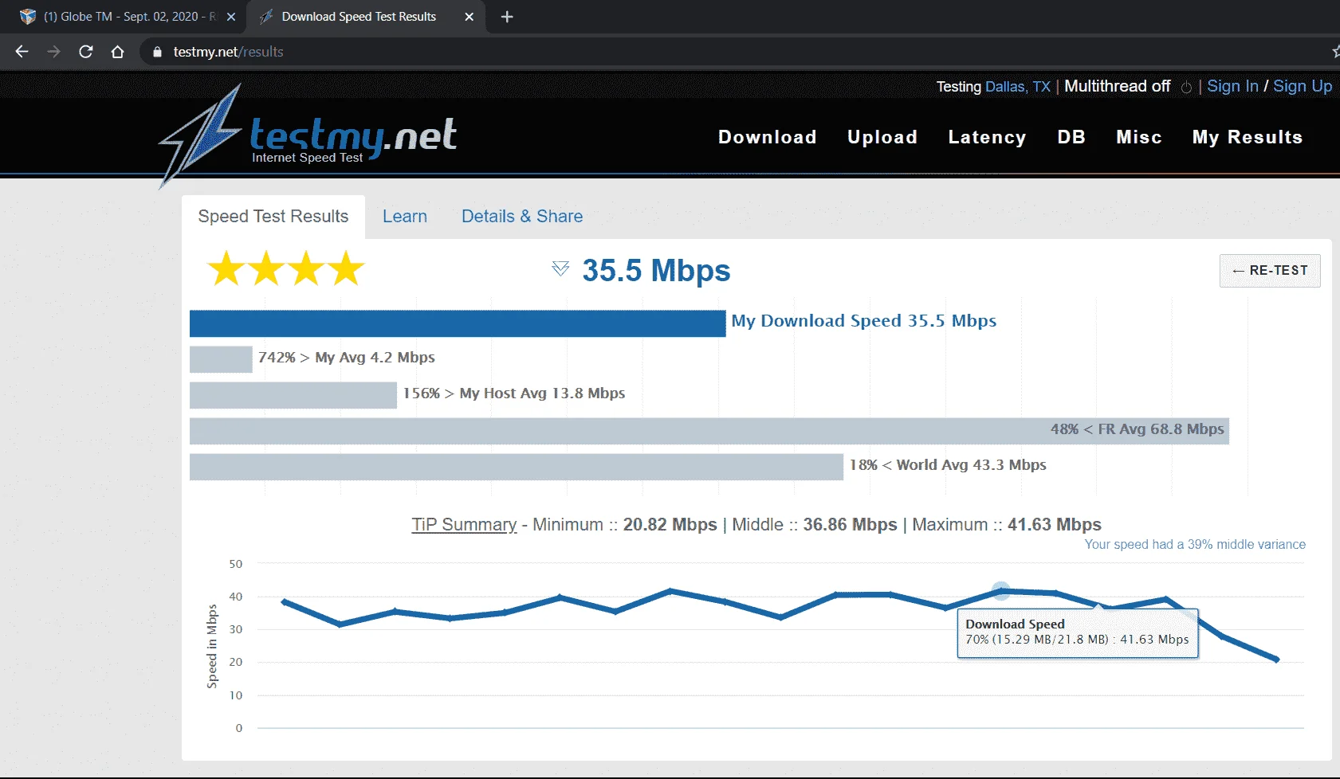Click the Middle 36.86 Mbps value

[850, 525]
